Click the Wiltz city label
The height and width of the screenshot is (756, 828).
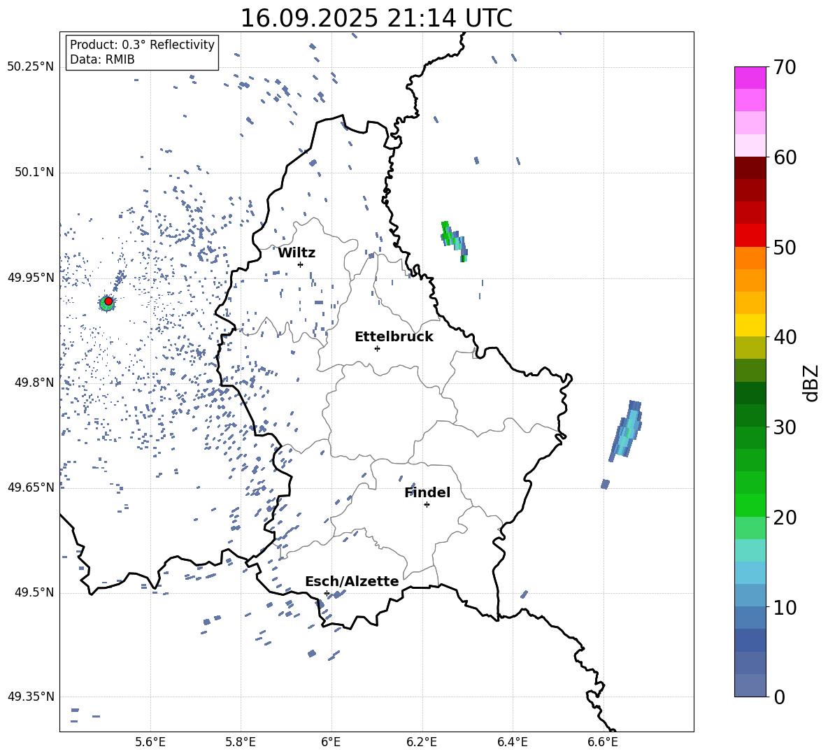click(x=297, y=253)
